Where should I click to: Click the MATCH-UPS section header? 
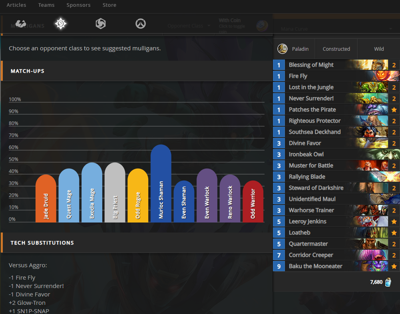(x=137, y=71)
